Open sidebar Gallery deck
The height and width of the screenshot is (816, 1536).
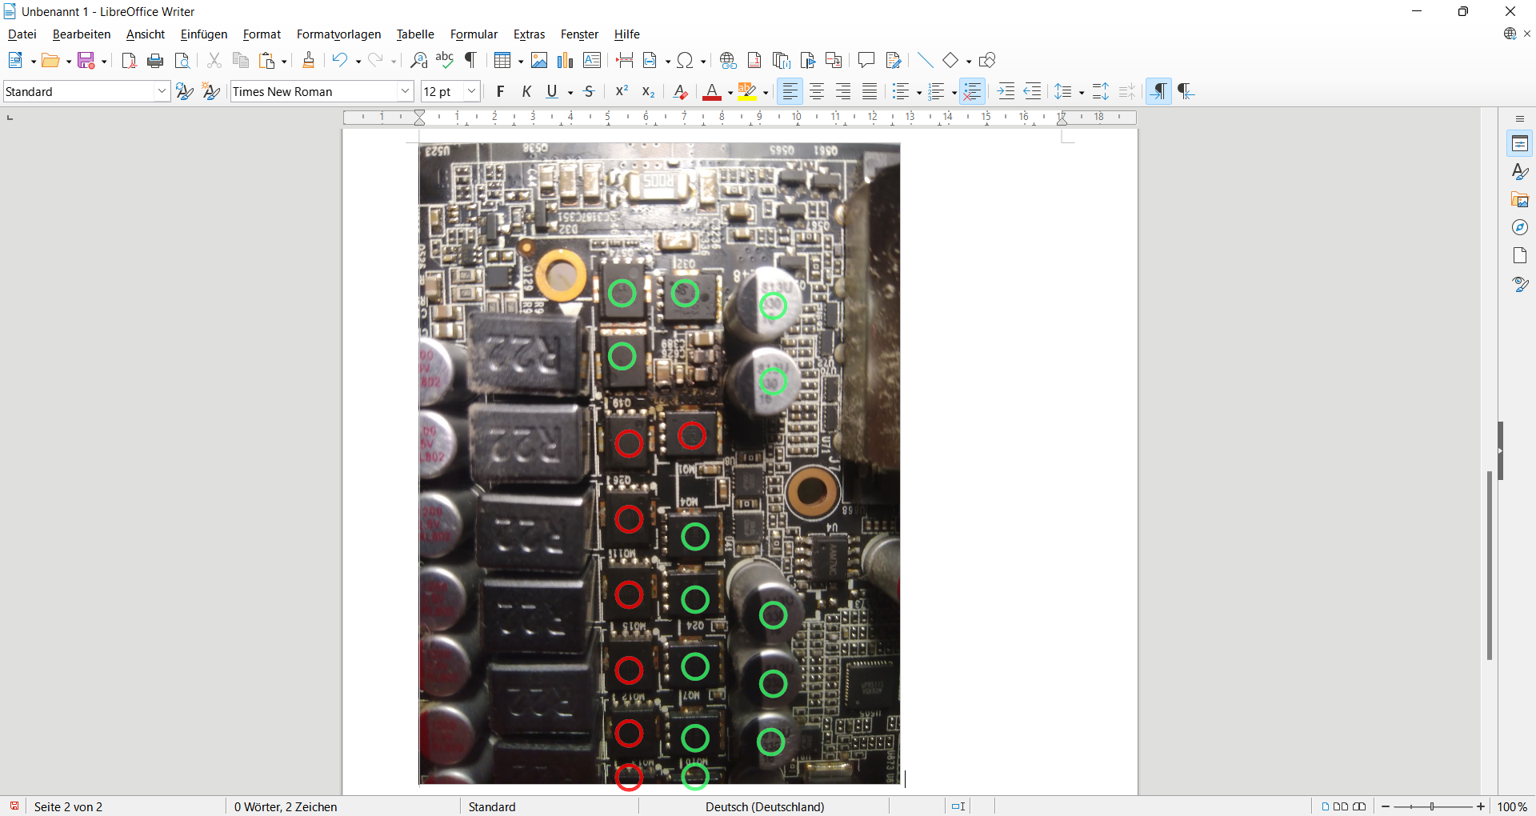[1520, 200]
